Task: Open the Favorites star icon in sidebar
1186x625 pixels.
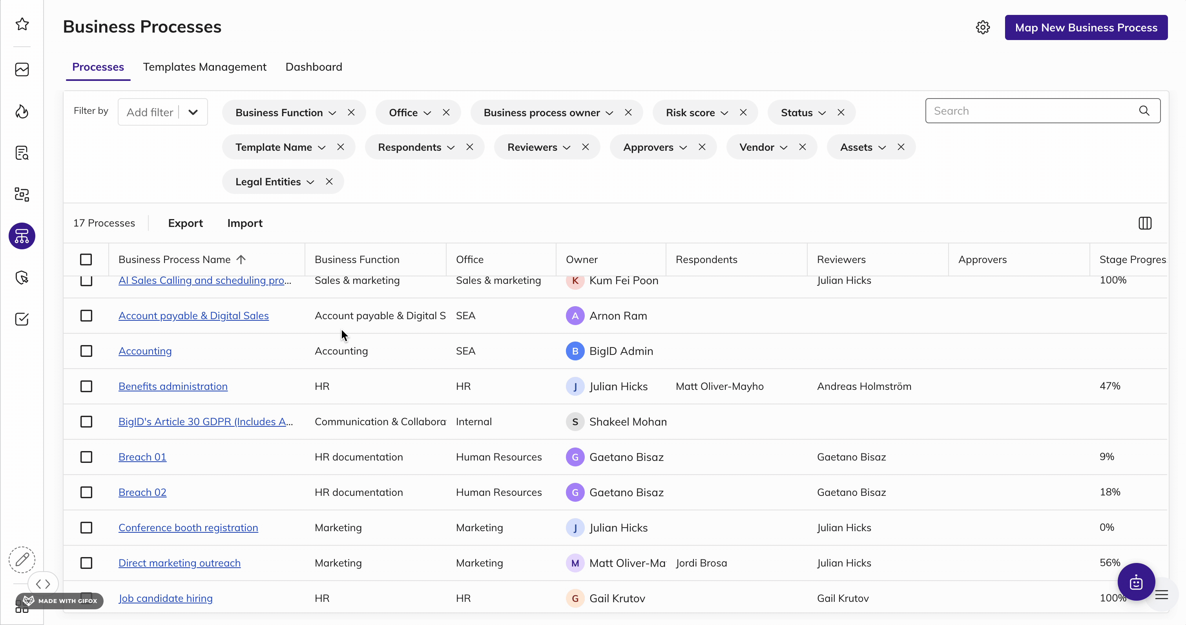Action: tap(22, 24)
